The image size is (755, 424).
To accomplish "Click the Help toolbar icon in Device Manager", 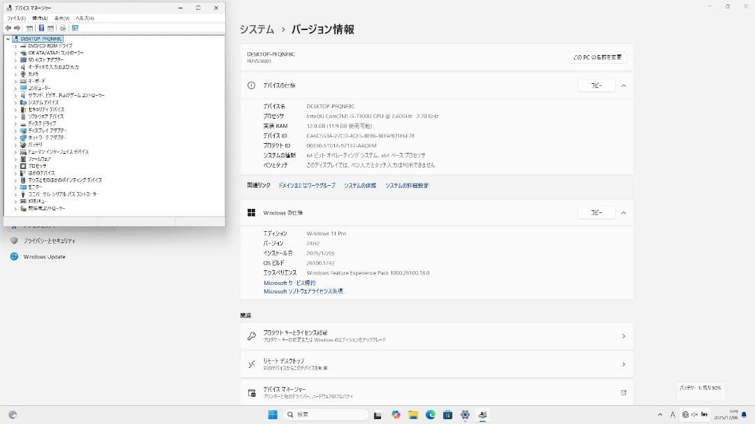I will click(41, 29).
